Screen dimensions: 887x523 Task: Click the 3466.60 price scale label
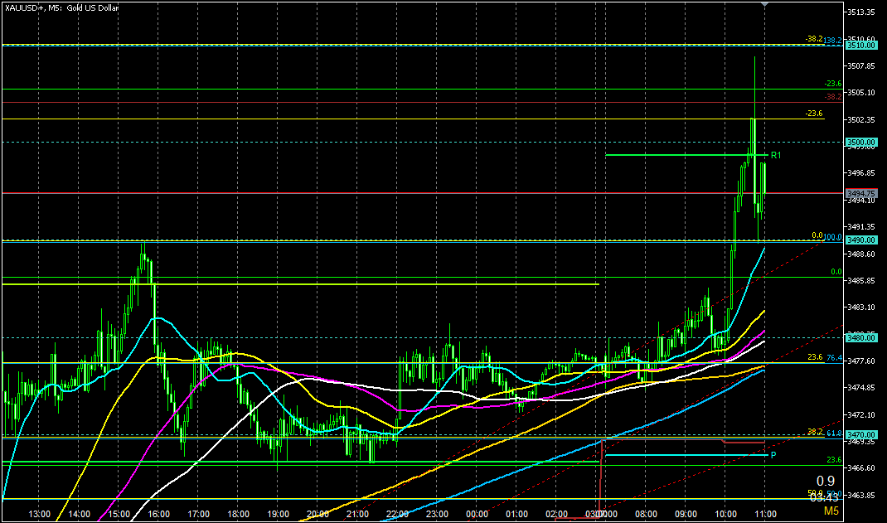861,467
